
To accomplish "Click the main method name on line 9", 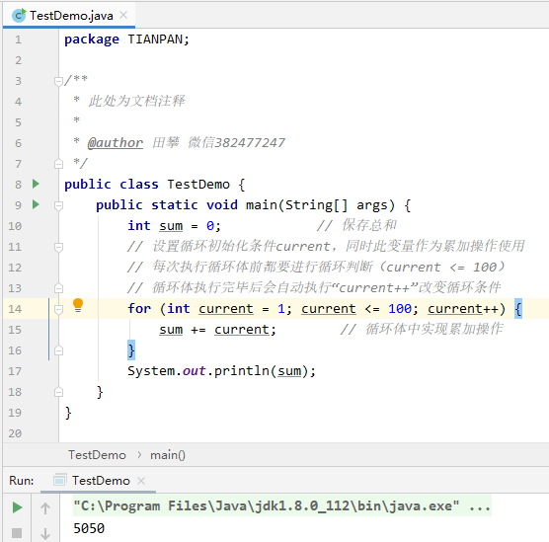I will 262,204.
